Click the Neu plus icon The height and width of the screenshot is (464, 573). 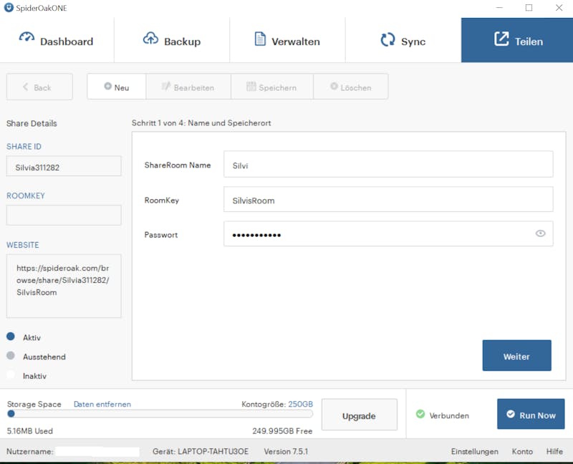[107, 86]
